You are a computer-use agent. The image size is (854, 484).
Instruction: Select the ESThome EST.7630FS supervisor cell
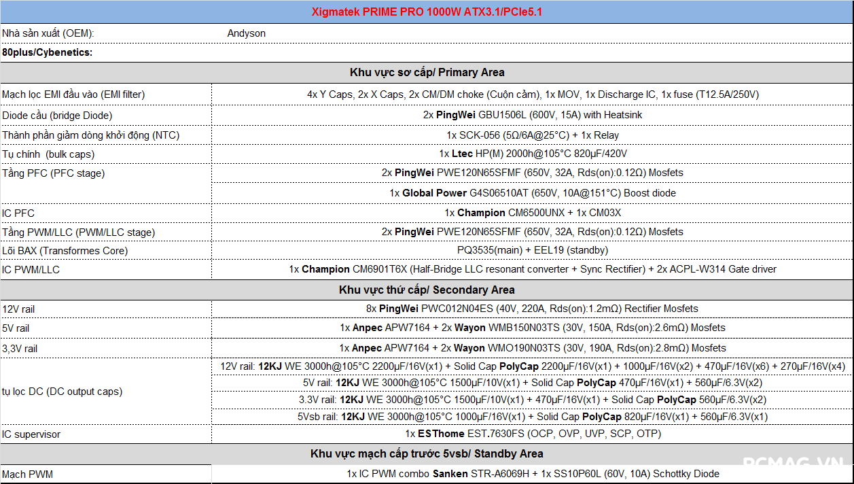click(532, 434)
